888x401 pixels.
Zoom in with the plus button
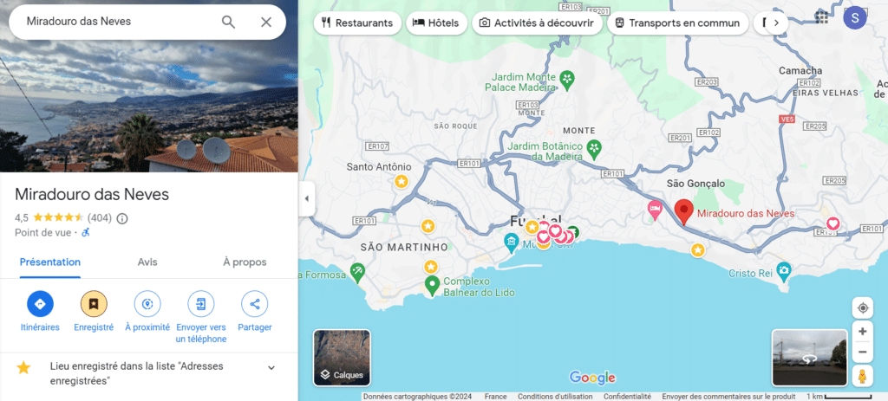(x=863, y=332)
